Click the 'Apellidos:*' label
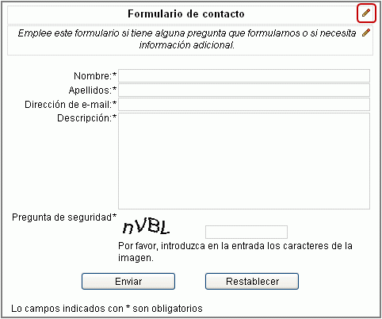 pos(93,90)
